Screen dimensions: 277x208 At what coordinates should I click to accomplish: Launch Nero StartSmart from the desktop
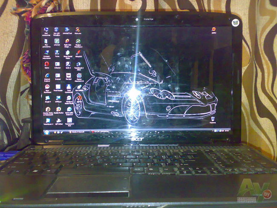pos(47,87)
